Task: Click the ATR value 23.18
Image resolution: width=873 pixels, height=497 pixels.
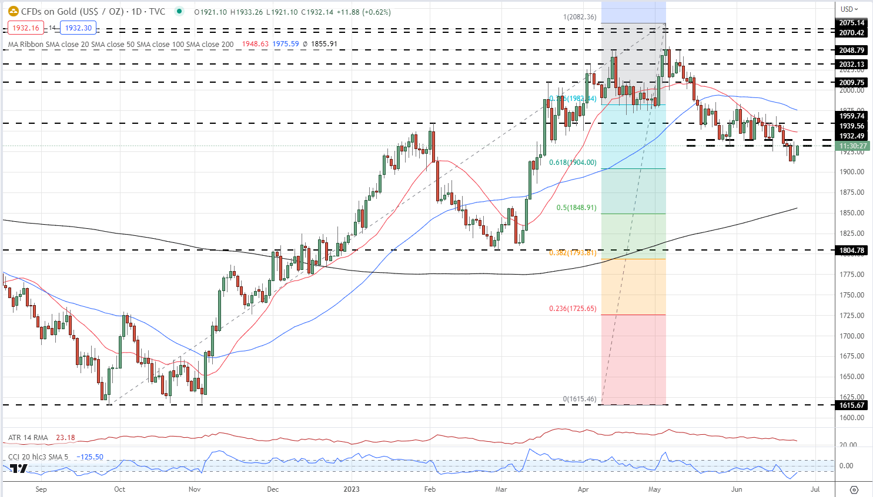Action: (x=65, y=438)
